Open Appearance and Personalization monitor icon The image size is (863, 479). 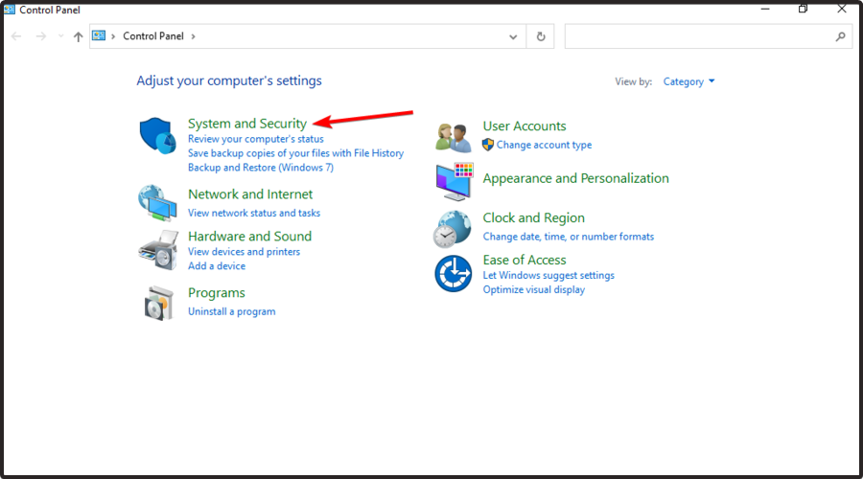click(x=454, y=181)
